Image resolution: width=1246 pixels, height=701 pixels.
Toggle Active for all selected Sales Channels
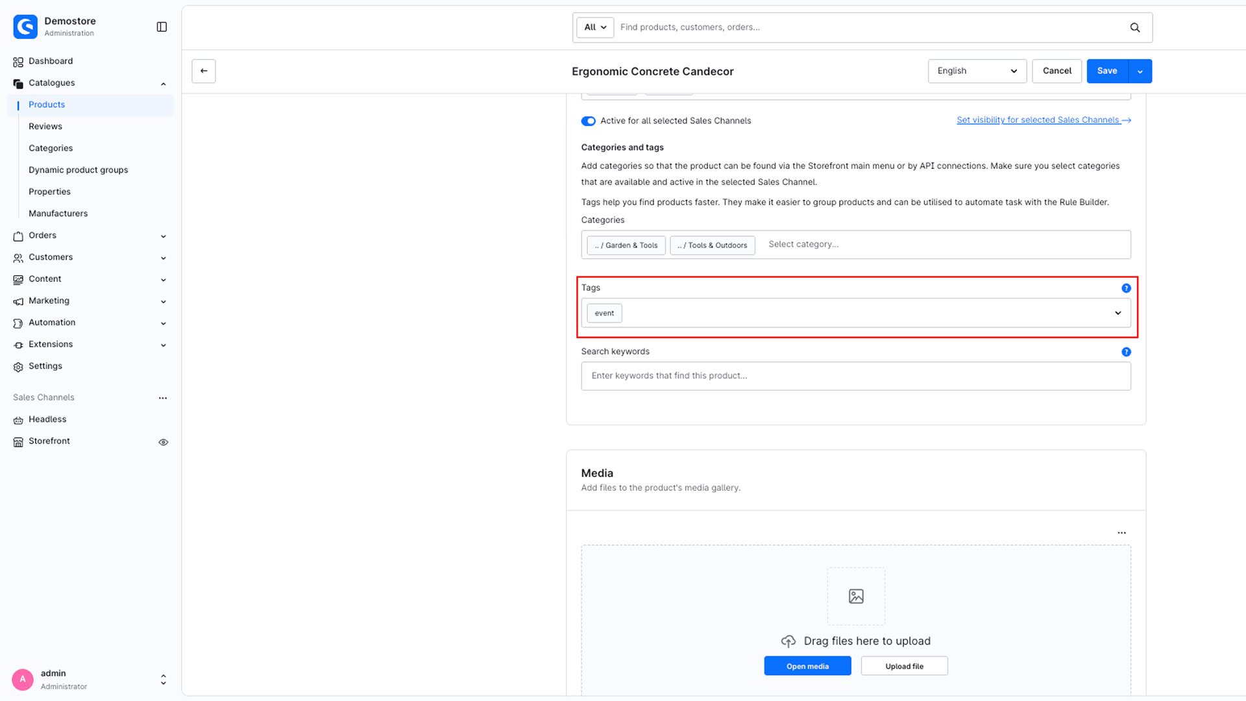click(589, 121)
